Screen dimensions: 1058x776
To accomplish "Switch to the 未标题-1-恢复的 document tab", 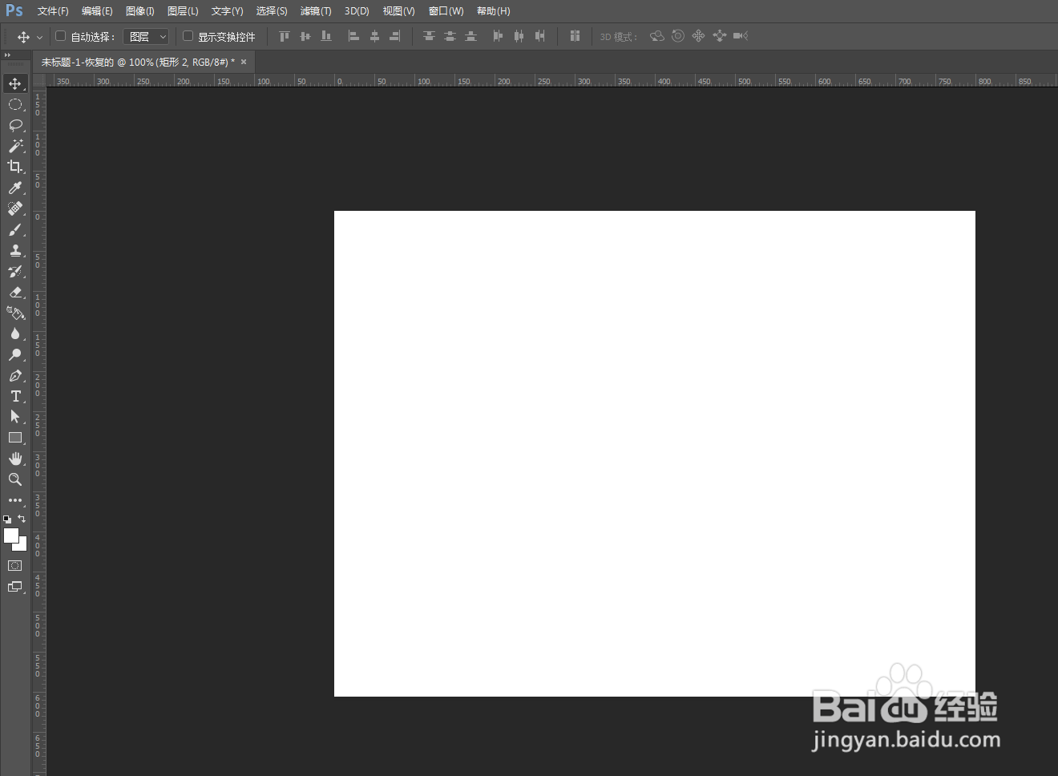I will [138, 62].
